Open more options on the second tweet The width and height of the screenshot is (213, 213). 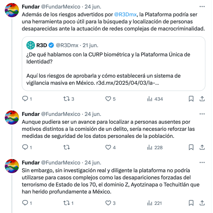click(202, 114)
